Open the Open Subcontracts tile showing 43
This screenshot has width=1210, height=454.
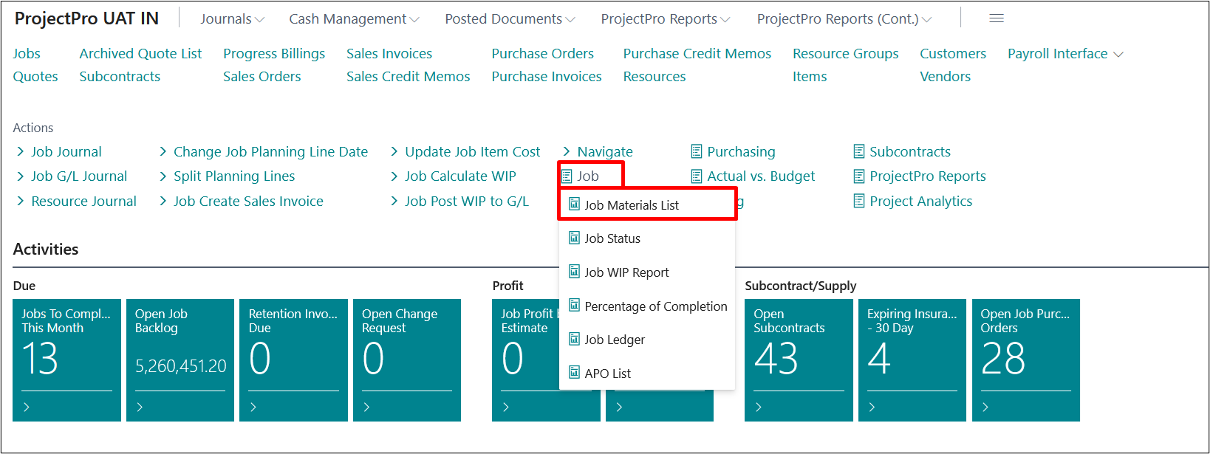click(799, 360)
